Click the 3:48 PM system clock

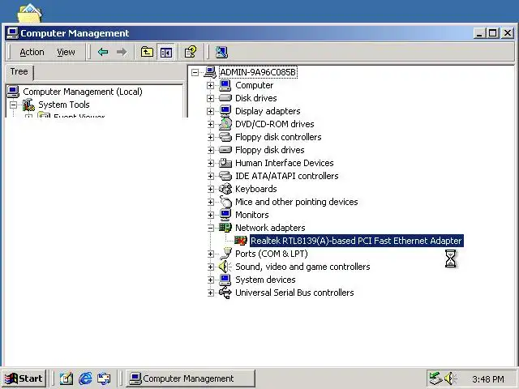click(488, 378)
